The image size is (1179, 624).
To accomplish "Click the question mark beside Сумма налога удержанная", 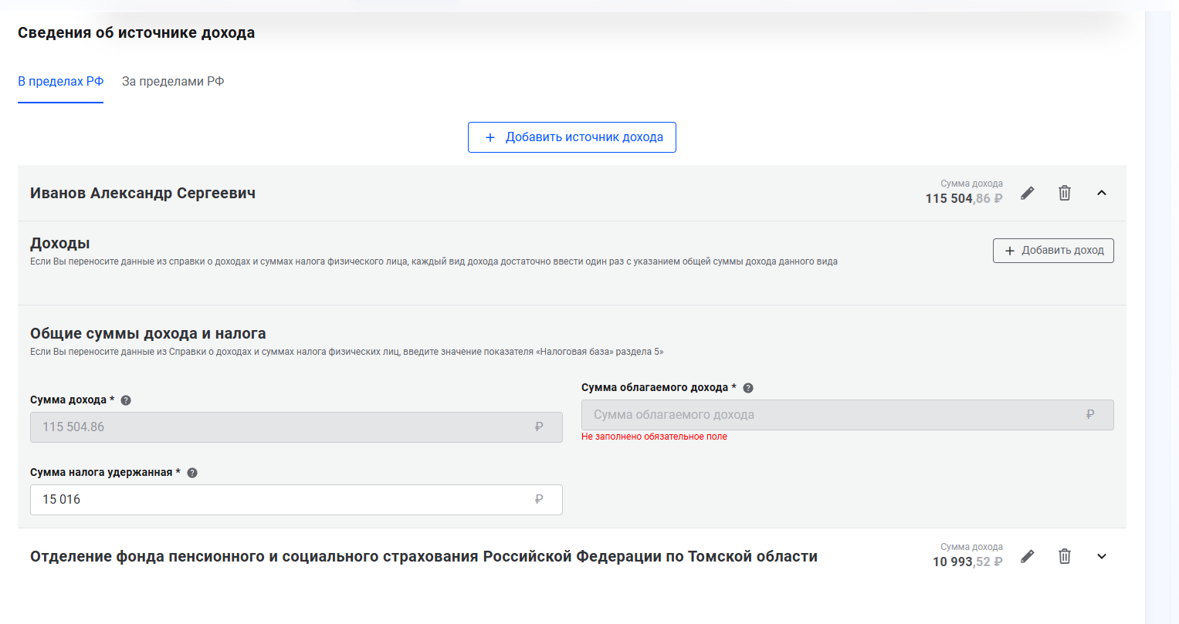I will click(192, 473).
